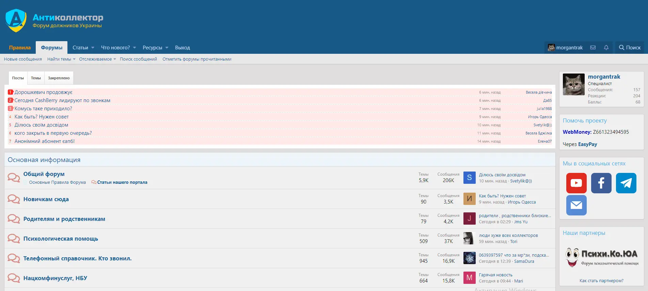Expand the Ресурсы dropdown arrow

tap(167, 48)
